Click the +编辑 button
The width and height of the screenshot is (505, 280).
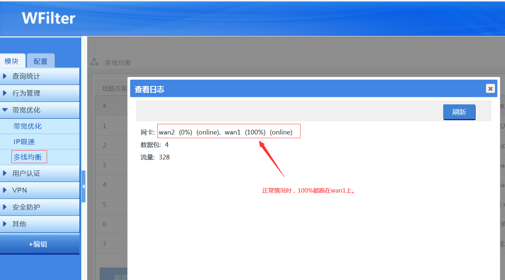click(x=38, y=244)
